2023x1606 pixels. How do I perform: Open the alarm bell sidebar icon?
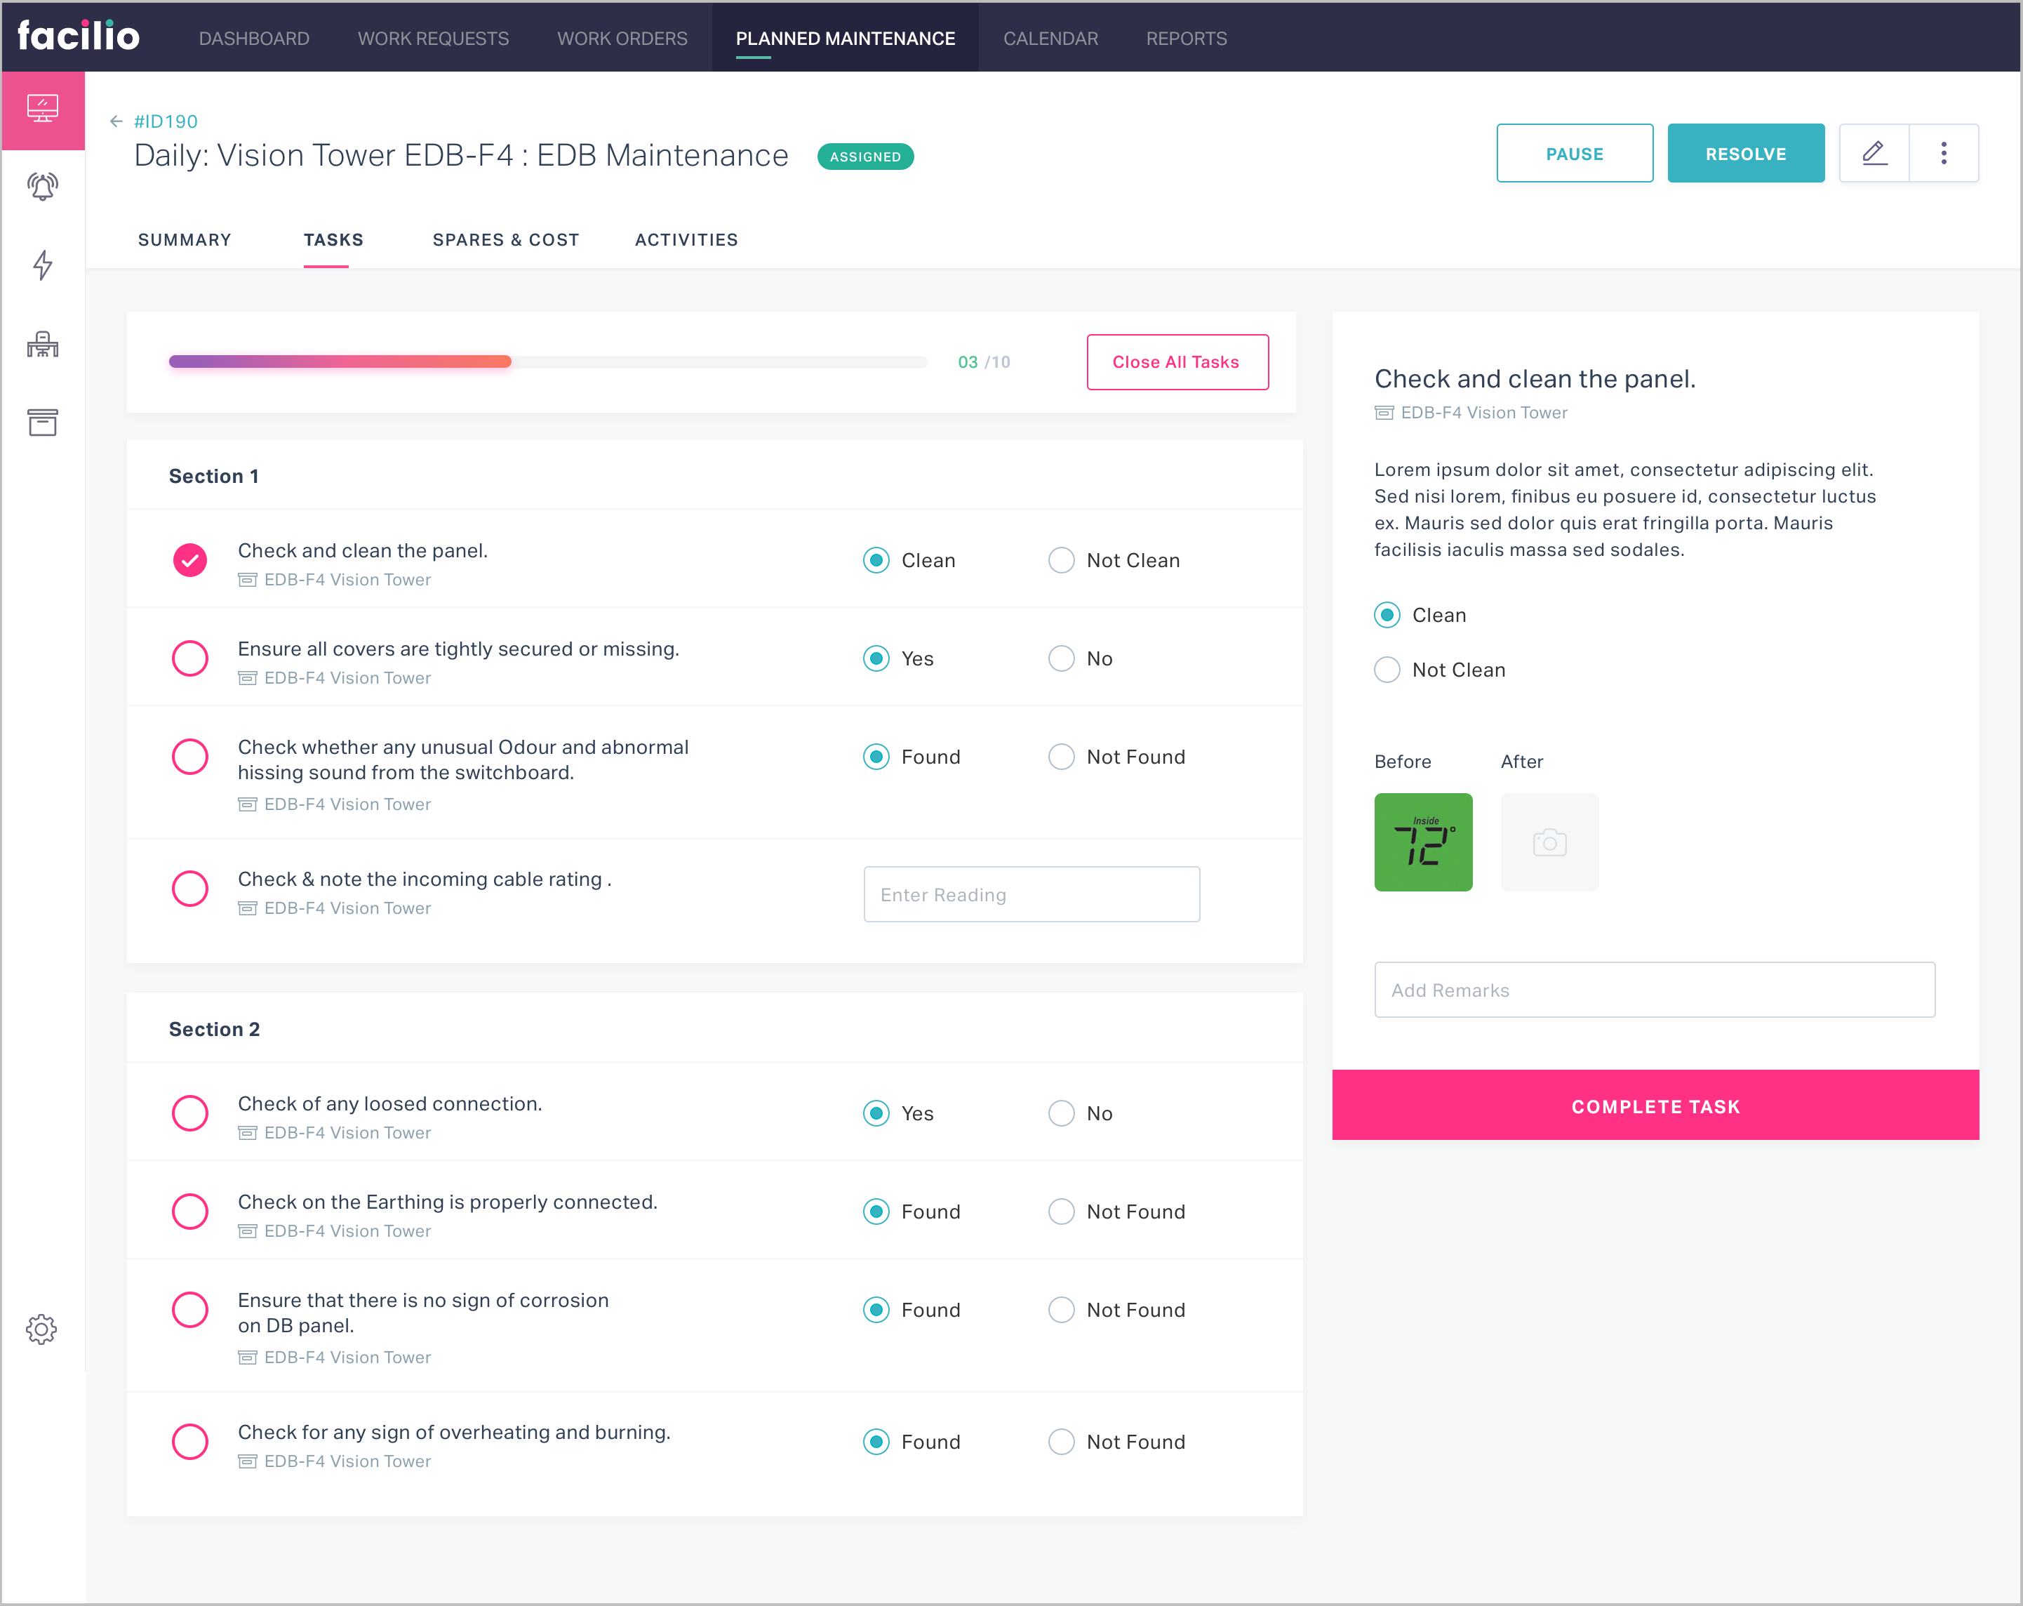point(42,187)
